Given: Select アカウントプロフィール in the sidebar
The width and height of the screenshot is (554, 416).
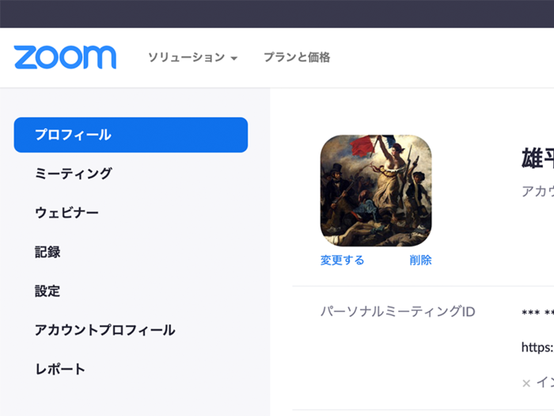Looking at the screenshot, I should [105, 330].
